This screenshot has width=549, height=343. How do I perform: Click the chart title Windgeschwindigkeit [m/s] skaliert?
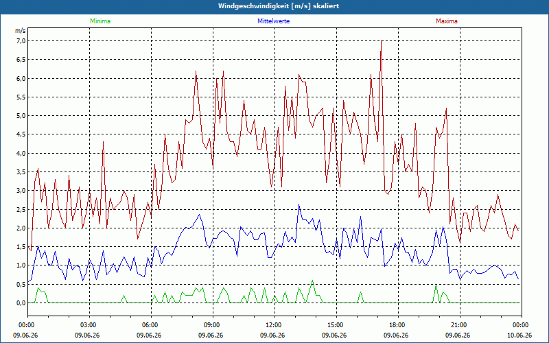(279, 6)
